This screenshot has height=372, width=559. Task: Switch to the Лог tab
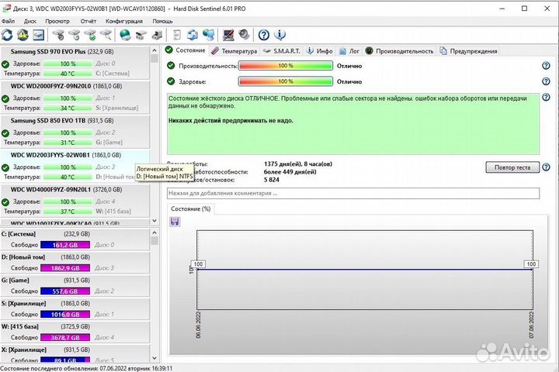click(x=349, y=51)
